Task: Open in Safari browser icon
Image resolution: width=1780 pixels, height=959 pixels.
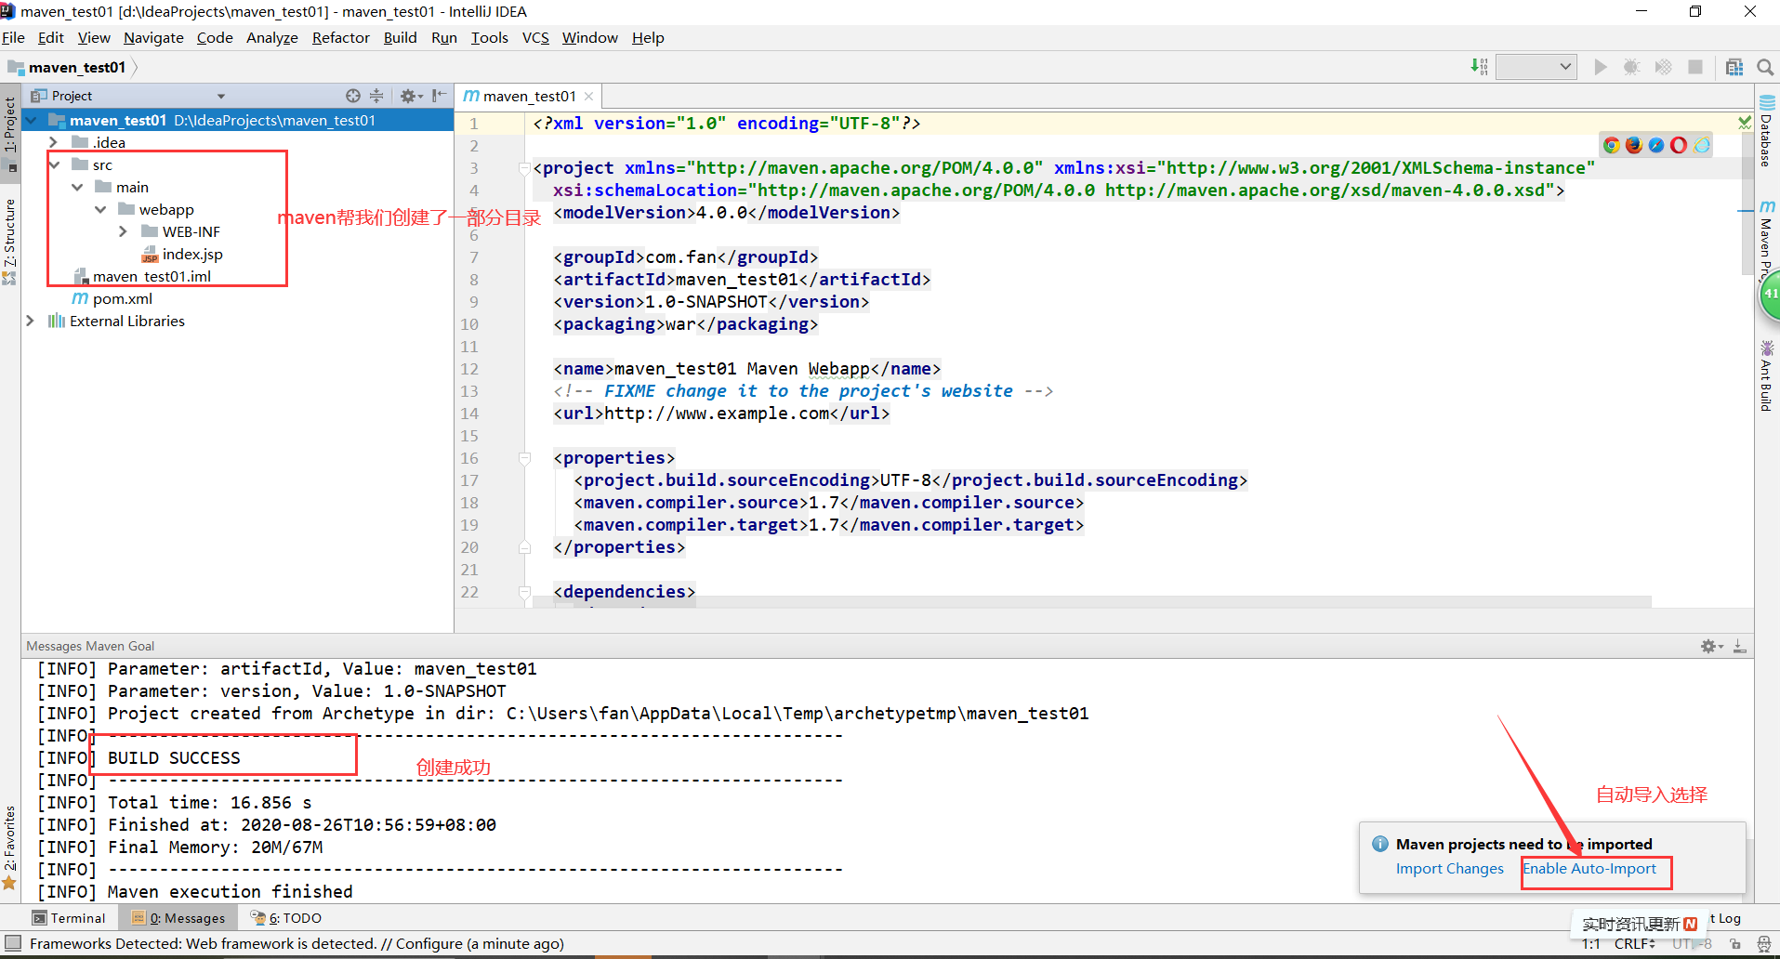Action: pyautogui.click(x=1656, y=145)
